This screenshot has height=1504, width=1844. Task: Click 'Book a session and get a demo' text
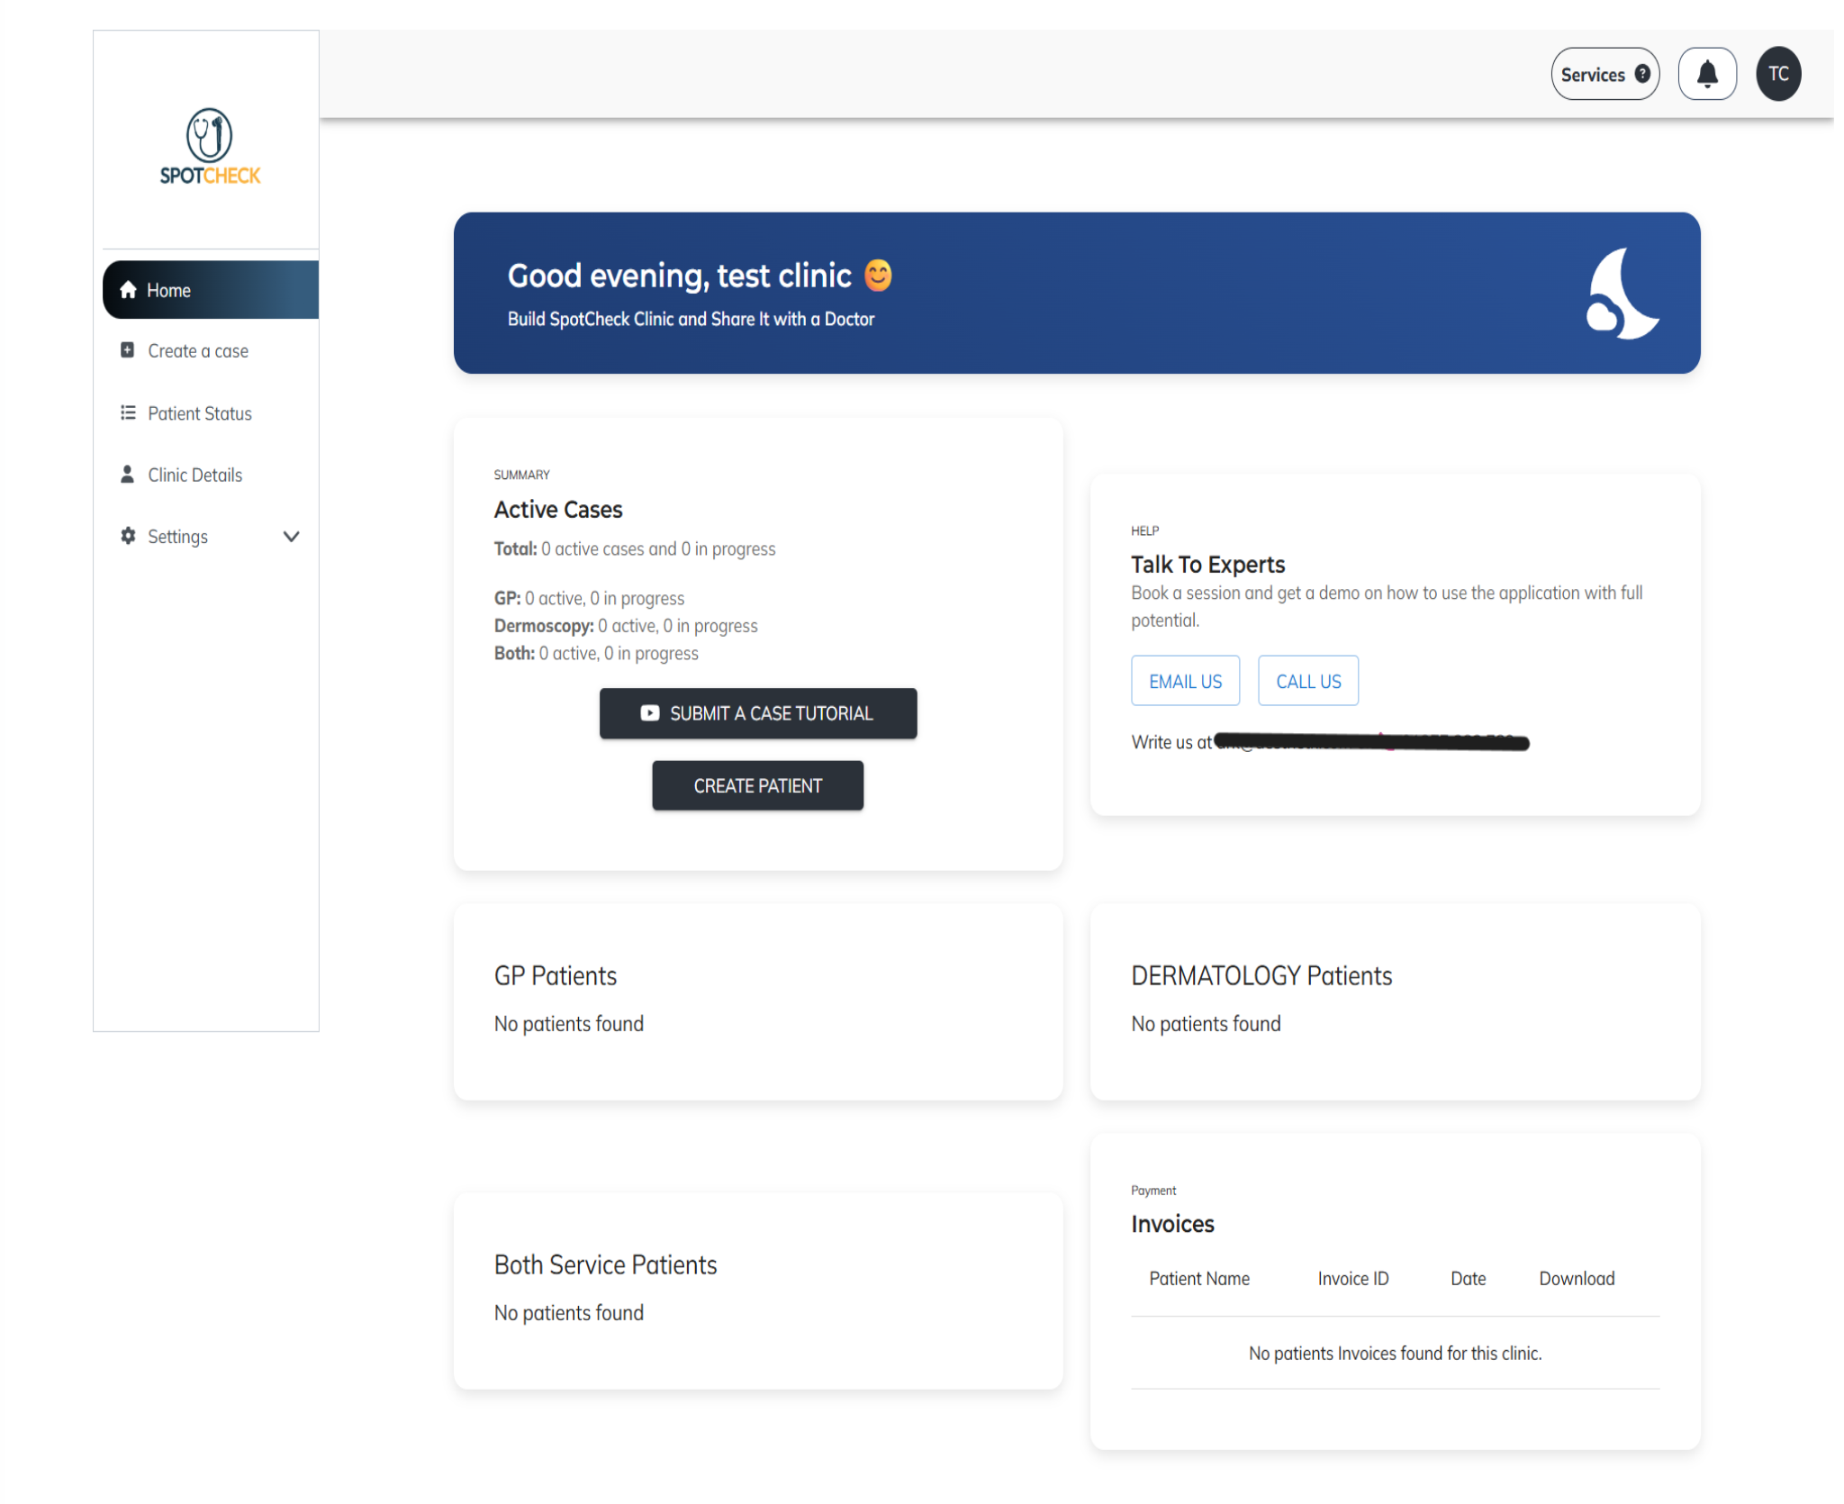(x=1387, y=606)
